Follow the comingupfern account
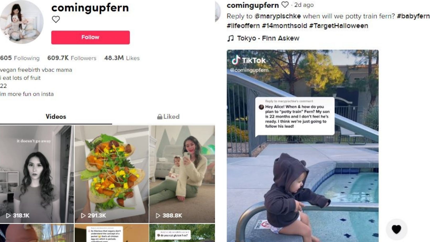The width and height of the screenshot is (430, 242). pos(90,37)
